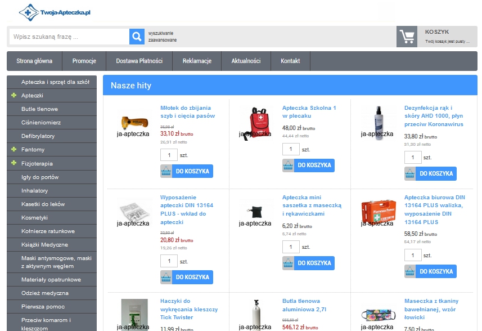Click basket icon for Apteczka Szkolna 1

(x=289, y=165)
